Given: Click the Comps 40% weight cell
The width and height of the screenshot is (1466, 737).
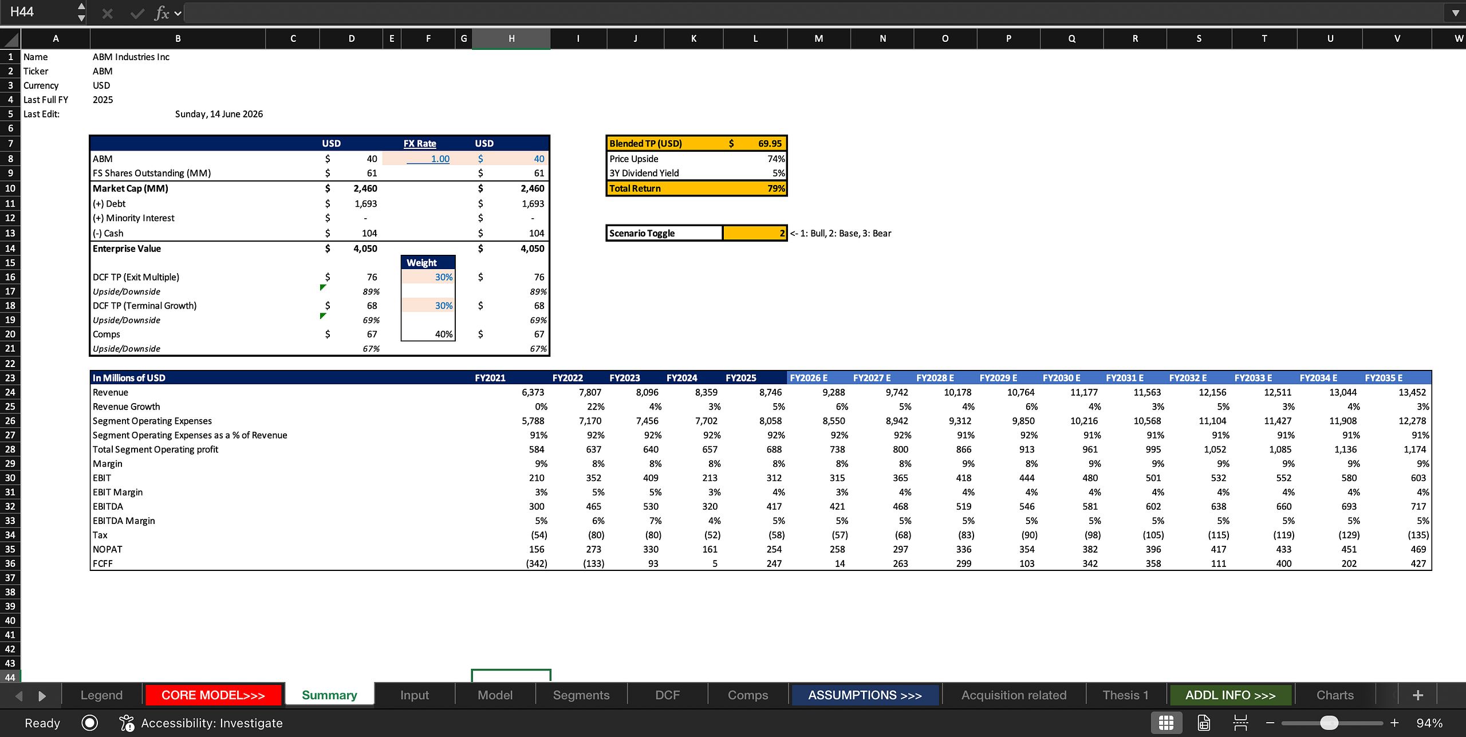Looking at the screenshot, I should click(x=428, y=334).
